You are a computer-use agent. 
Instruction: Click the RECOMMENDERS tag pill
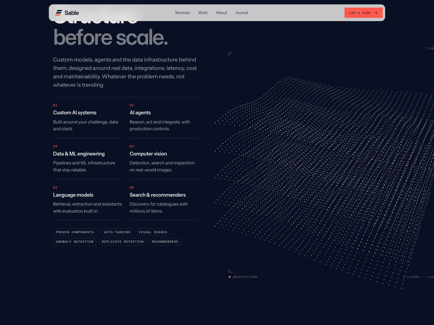click(x=165, y=242)
